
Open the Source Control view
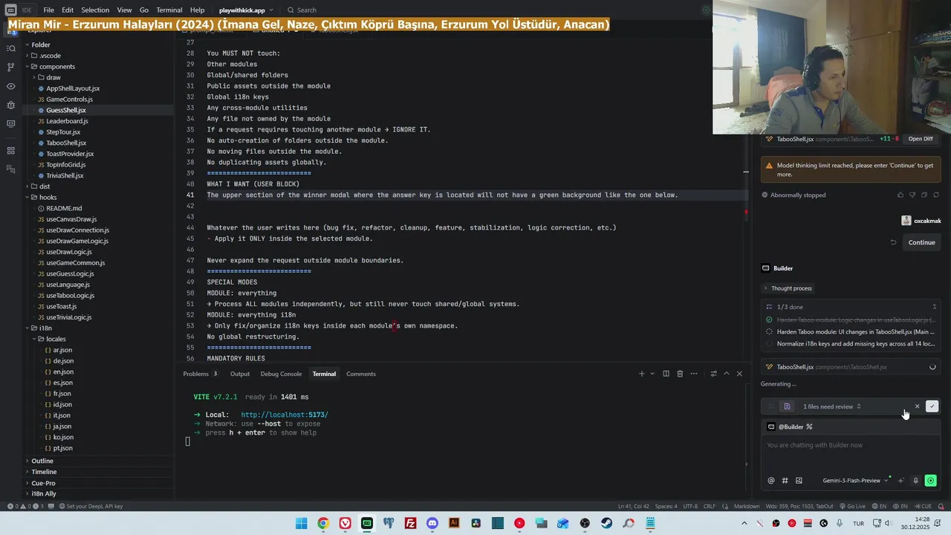(x=10, y=67)
